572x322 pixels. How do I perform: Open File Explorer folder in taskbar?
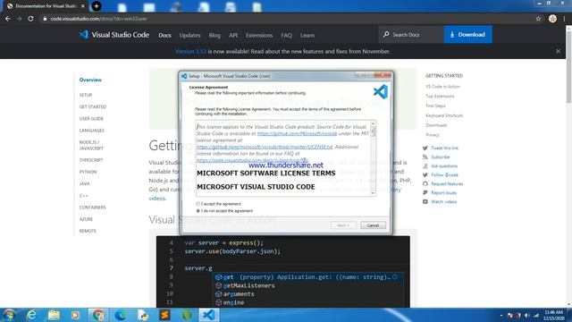(54, 315)
